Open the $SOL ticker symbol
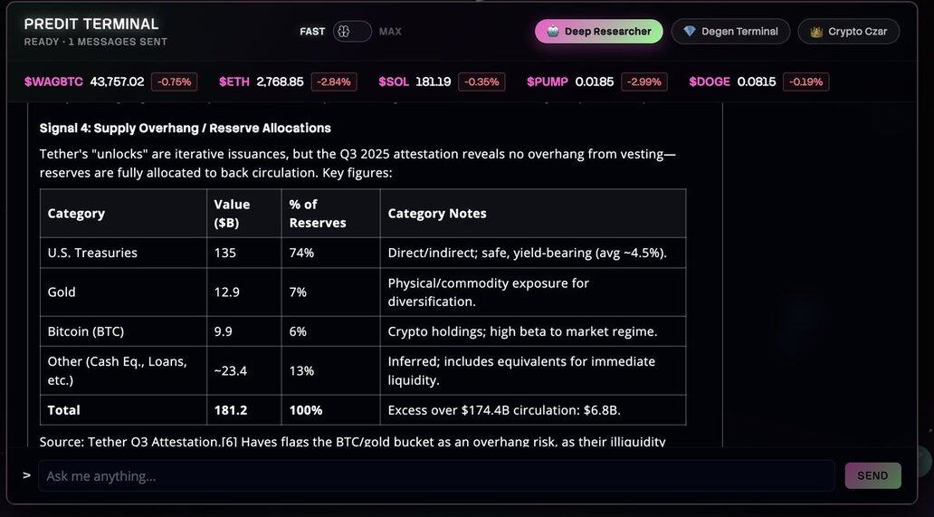This screenshot has width=934, height=517. click(394, 81)
